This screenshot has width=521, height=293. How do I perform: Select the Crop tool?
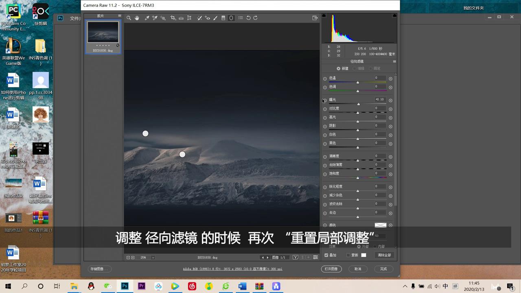pyautogui.click(x=173, y=18)
